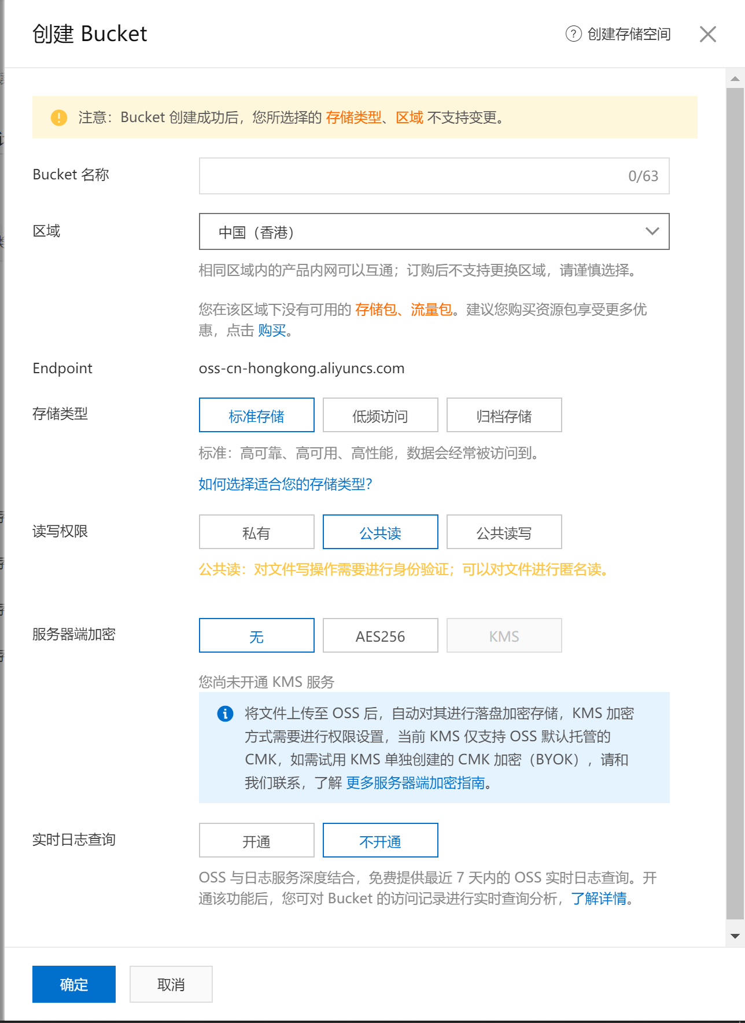745x1023 pixels.
Task: Disable real-time log query with 不开通
Action: (380, 841)
